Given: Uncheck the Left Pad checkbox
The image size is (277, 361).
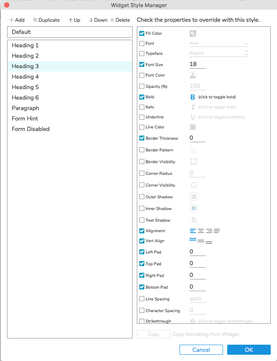Looking at the screenshot, I should point(142,252).
